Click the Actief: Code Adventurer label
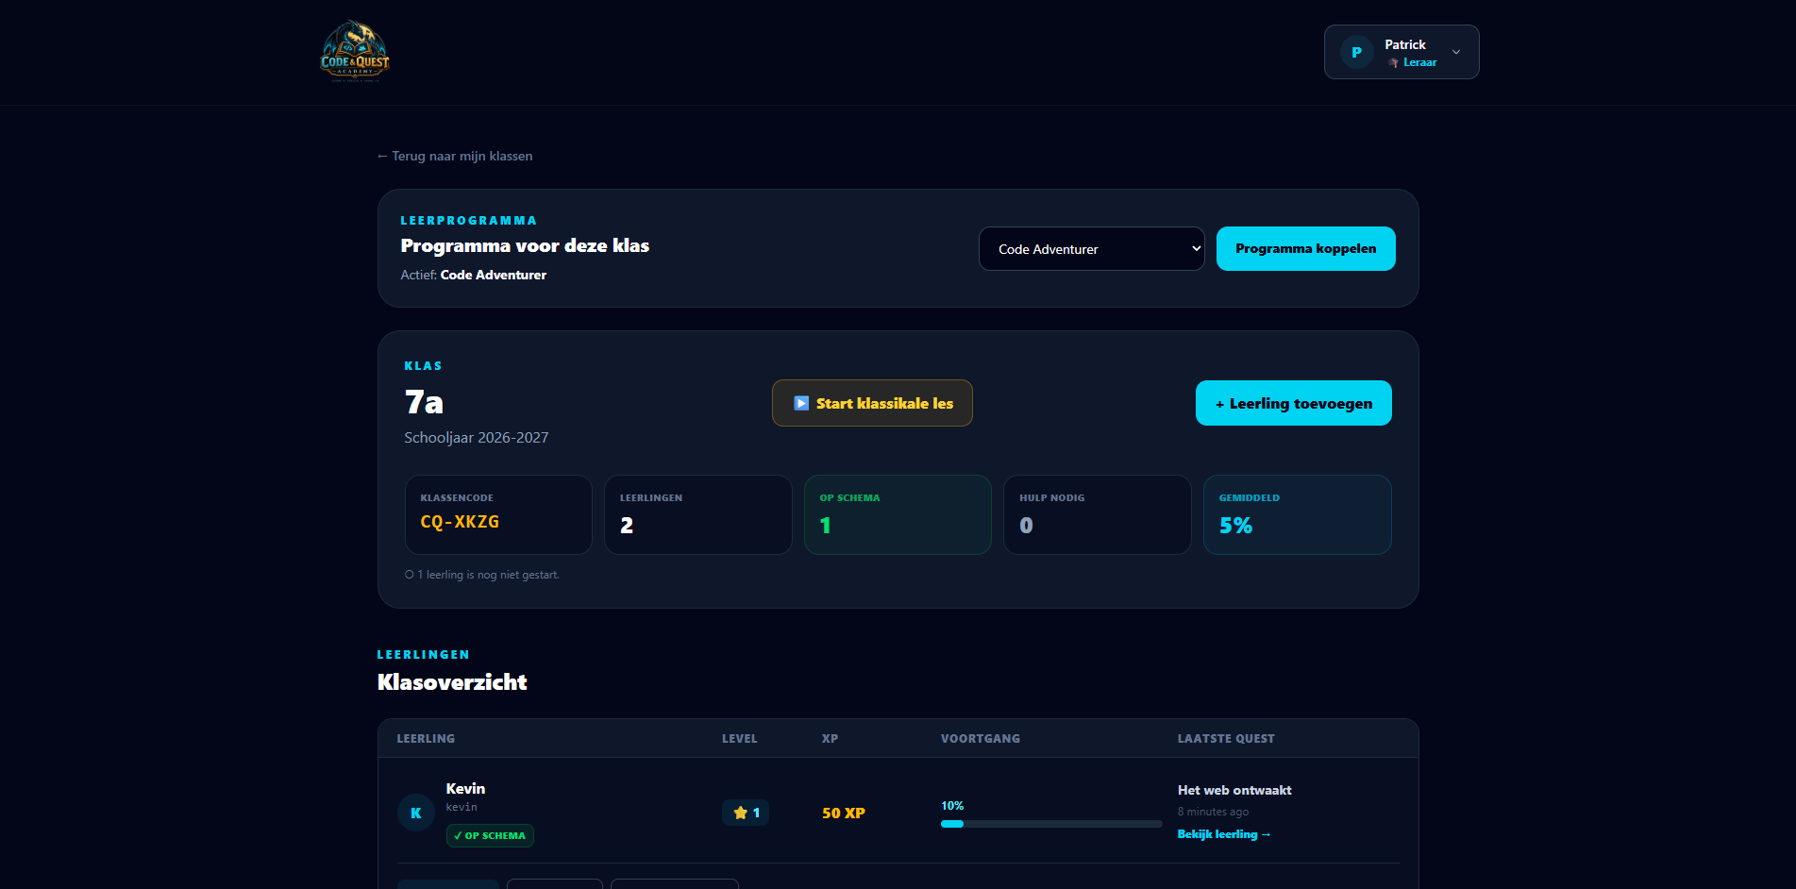Viewport: 1796px width, 889px height. click(474, 275)
